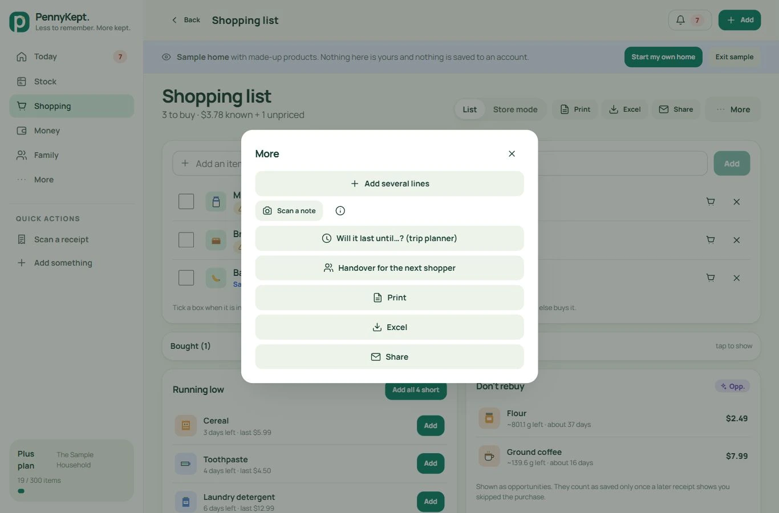Viewport: 779px width, 513px height.
Task: Add Laundry detergent to the list
Action: pos(431,502)
